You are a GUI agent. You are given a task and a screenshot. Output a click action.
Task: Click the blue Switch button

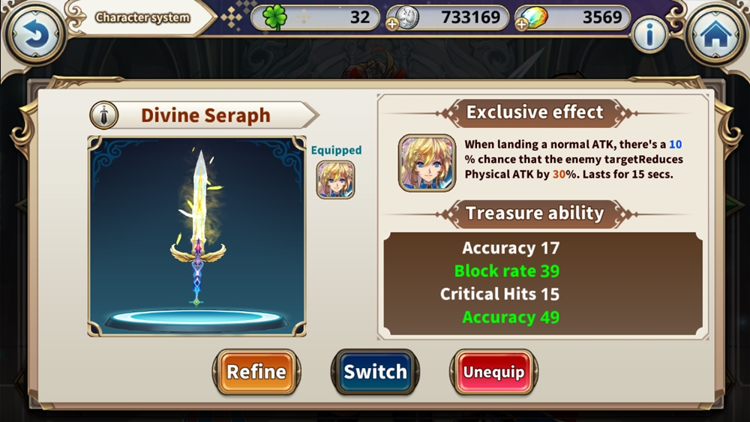pos(375,372)
